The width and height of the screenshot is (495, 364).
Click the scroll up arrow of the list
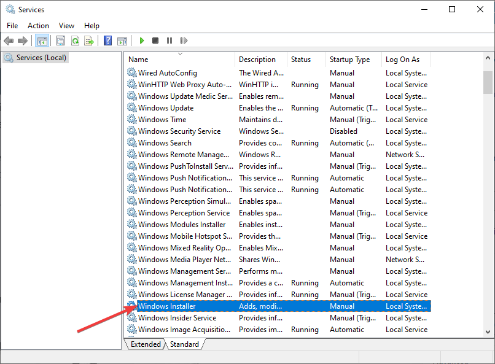[x=488, y=58]
